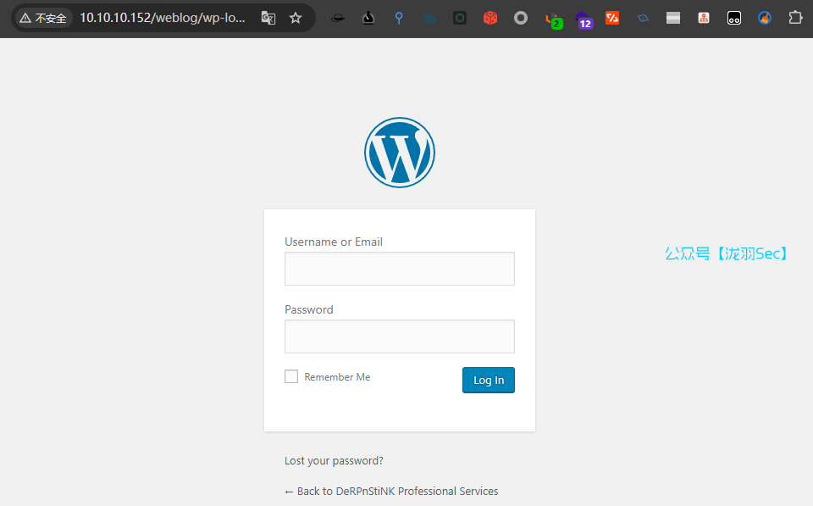The image size is (813, 506).
Task: Open the Lost your password link
Action: pos(334,461)
